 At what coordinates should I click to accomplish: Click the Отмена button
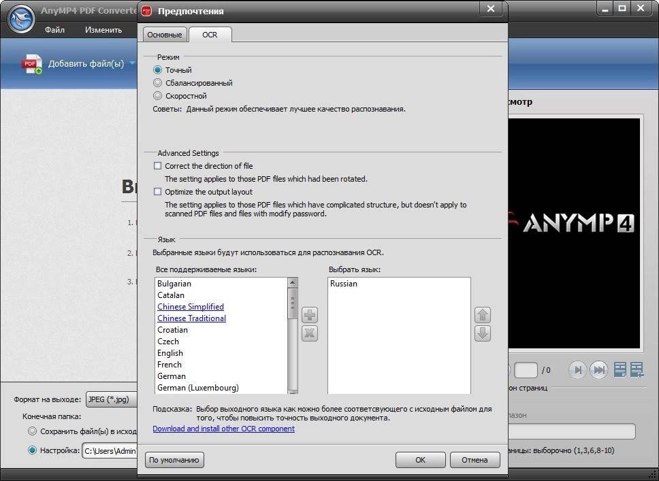point(475,460)
